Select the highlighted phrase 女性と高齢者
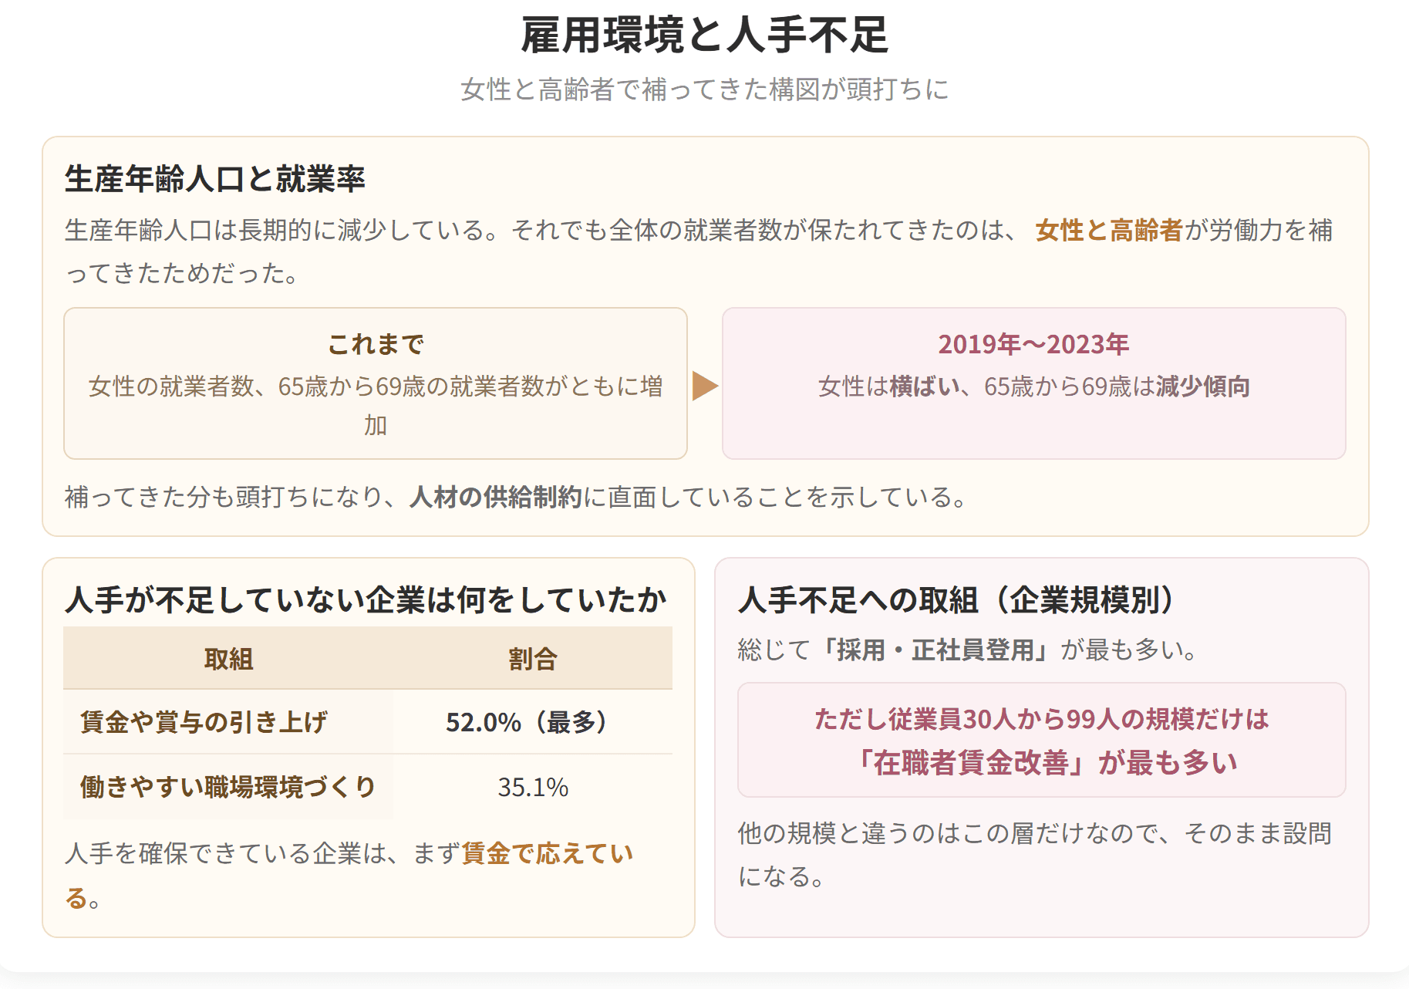The image size is (1409, 989). [1108, 230]
